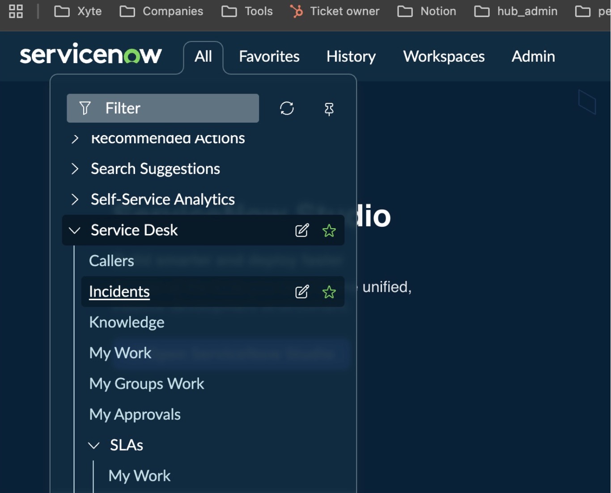Screen dimensions: 611x493
Task: Click the Filter navigator input field
Action: [x=163, y=108]
